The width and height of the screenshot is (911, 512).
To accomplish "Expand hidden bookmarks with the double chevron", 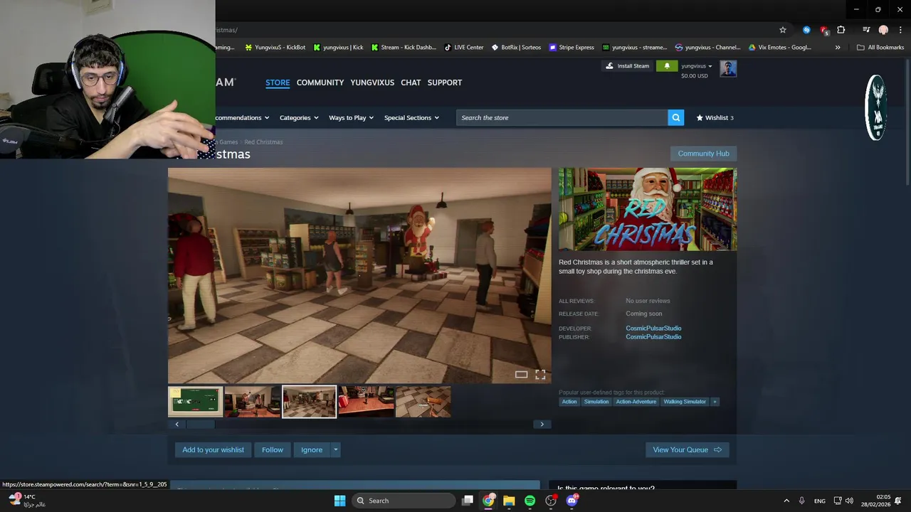I will 838,48.
